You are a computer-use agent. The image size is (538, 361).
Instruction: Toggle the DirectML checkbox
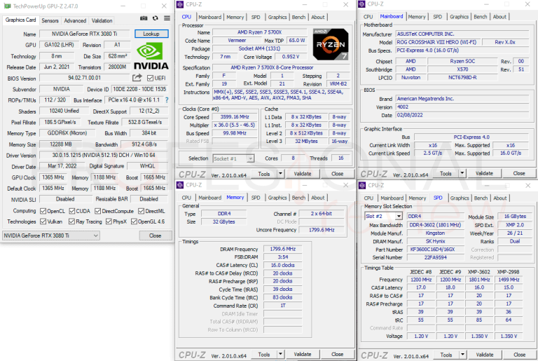[x=141, y=211]
